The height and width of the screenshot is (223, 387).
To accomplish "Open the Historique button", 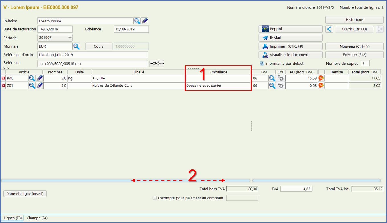I will point(354,20).
